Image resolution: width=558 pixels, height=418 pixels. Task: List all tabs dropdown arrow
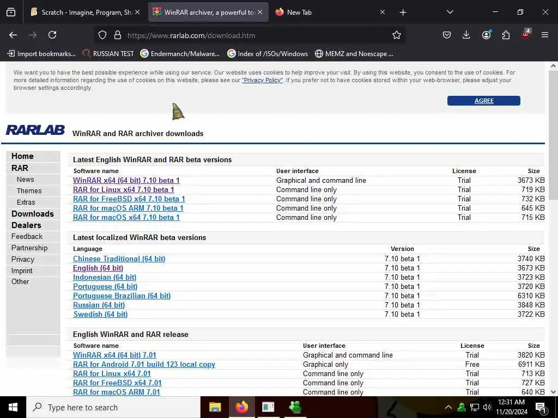tap(450, 12)
